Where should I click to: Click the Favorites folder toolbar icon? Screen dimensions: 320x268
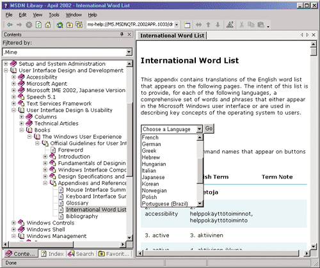coord(70,25)
